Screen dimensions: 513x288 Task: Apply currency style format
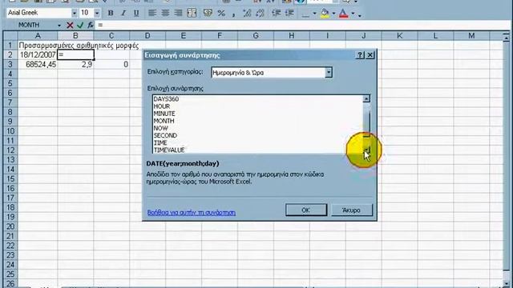[208, 13]
